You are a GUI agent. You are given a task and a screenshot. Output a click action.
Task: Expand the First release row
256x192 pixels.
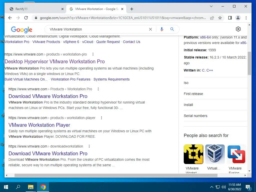[215, 94]
